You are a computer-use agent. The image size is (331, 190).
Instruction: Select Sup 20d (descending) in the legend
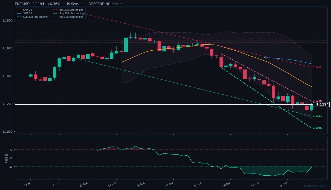point(33,17)
